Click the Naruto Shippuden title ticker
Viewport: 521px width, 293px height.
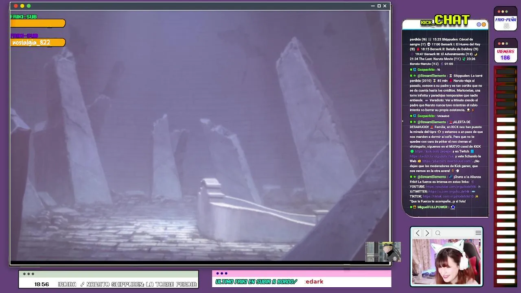[x=128, y=284]
